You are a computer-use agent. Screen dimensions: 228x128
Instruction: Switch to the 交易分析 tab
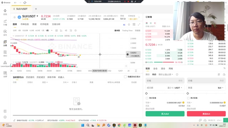click(56, 24)
